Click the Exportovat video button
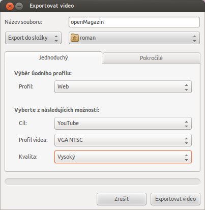 175,199
